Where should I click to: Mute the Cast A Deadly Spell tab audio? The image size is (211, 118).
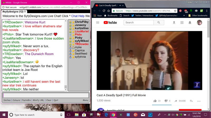[x=120, y=6]
